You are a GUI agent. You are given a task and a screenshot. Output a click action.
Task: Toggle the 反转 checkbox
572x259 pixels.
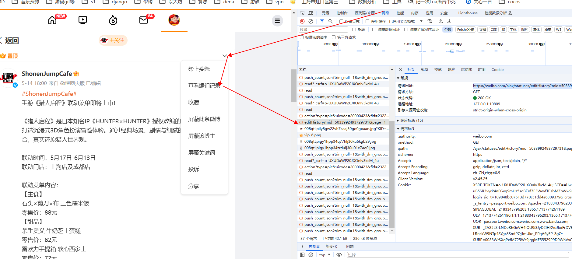(x=354, y=30)
